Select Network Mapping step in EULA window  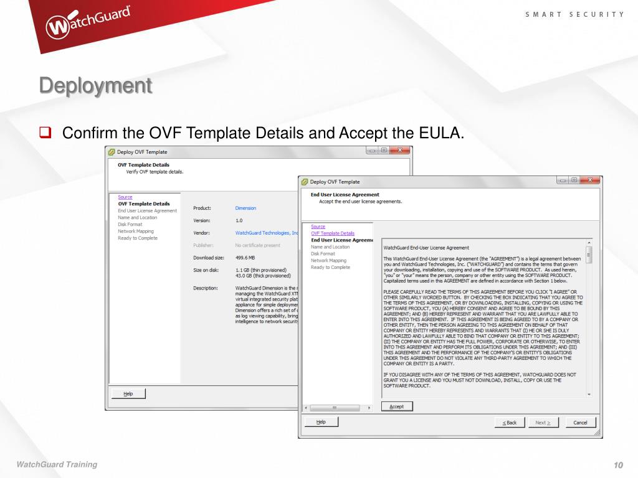click(x=329, y=261)
